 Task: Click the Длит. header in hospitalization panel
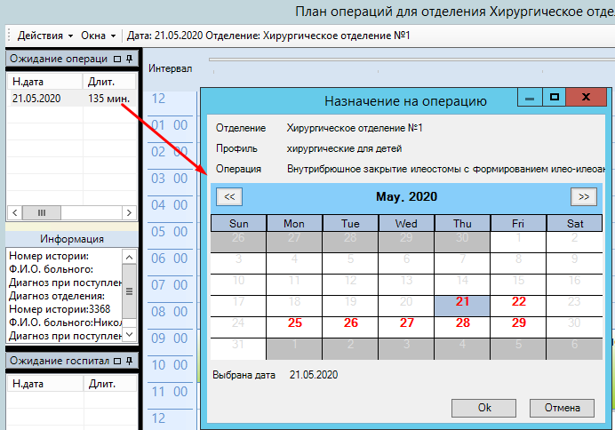tap(110, 384)
